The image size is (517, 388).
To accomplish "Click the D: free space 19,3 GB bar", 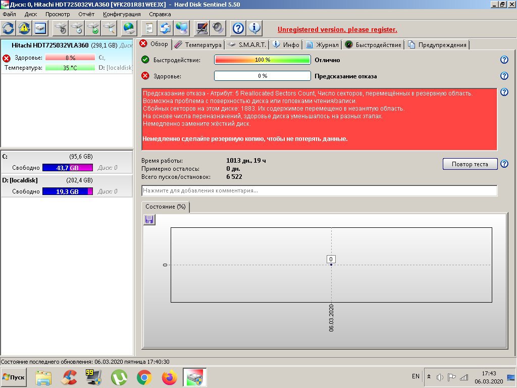I will 68,191.
